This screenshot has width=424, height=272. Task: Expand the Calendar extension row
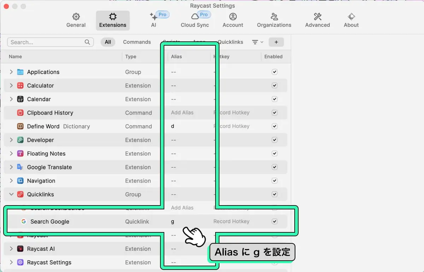pos(11,99)
